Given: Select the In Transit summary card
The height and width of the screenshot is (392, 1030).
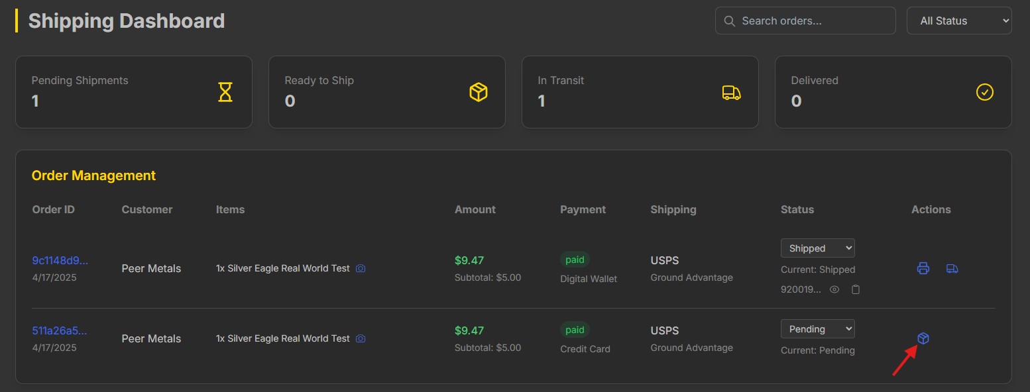Looking at the screenshot, I should [x=640, y=92].
